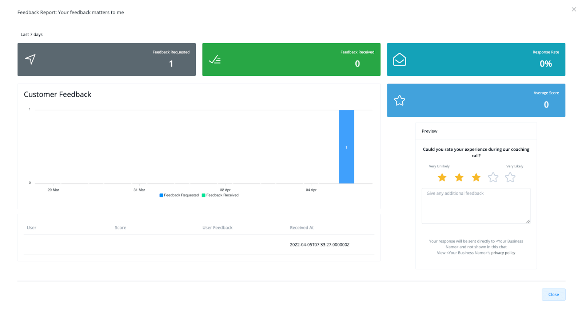Click the 'Last 7 days' label

point(32,34)
